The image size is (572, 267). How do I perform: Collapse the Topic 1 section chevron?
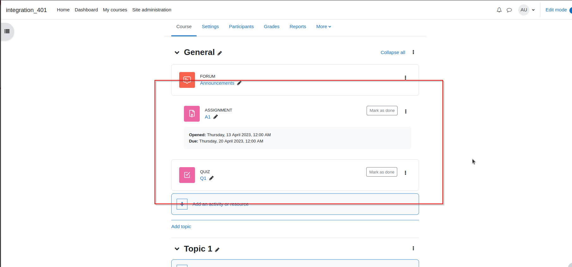pyautogui.click(x=177, y=249)
